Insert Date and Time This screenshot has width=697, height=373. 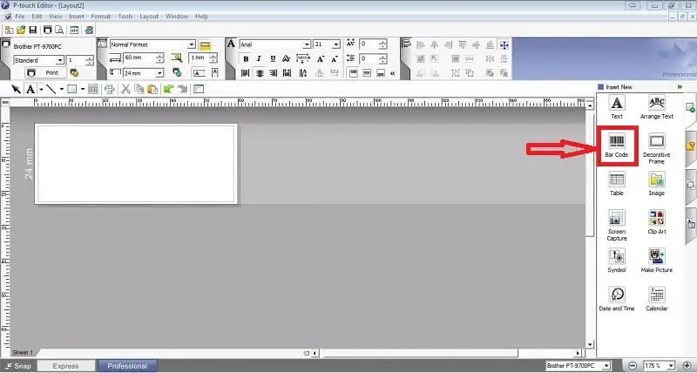point(617,297)
